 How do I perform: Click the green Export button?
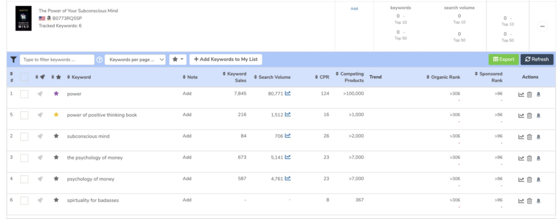(503, 60)
